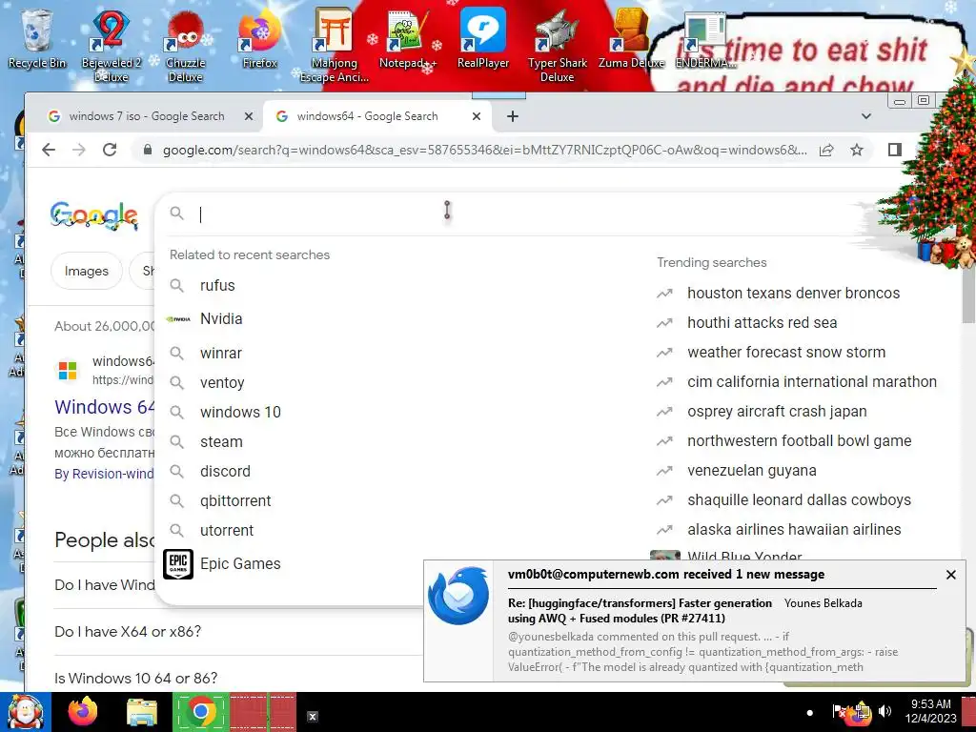Reload the Google search page
The width and height of the screenshot is (976, 732).
[110, 150]
